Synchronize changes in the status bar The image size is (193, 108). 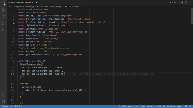[x=11, y=106]
